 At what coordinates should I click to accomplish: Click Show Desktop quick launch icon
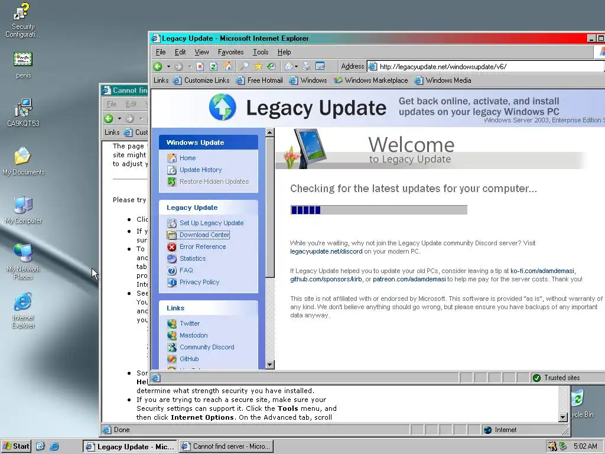pyautogui.click(x=40, y=446)
